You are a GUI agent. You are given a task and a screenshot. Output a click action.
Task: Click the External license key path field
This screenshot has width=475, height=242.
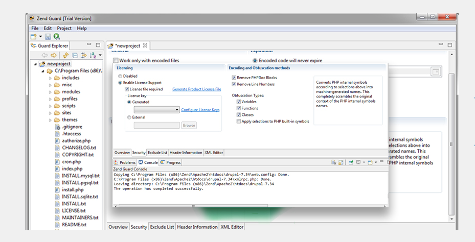point(157,125)
